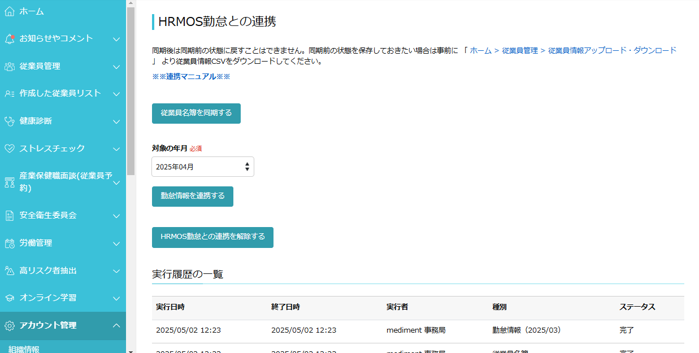Open the 従業員管理 menu label
The image size is (699, 353).
[40, 66]
